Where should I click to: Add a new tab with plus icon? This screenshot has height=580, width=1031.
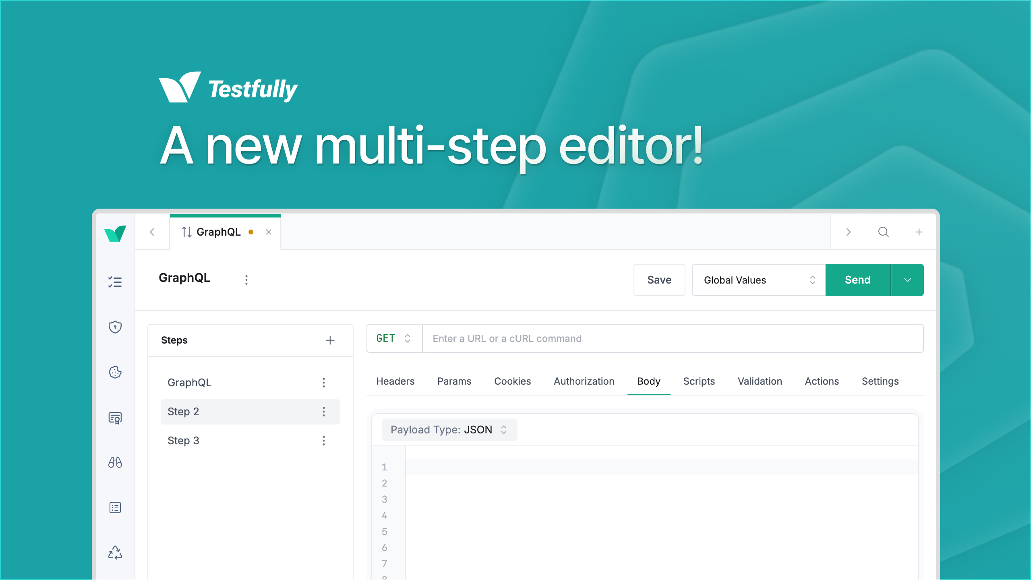[x=919, y=232]
